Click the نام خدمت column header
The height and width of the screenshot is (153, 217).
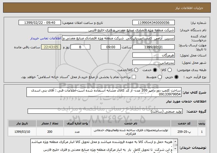click(131, 123)
